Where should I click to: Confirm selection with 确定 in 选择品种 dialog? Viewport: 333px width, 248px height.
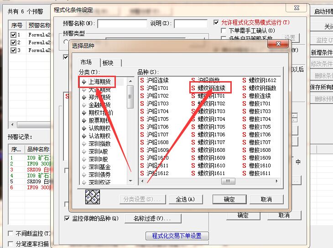229,199
